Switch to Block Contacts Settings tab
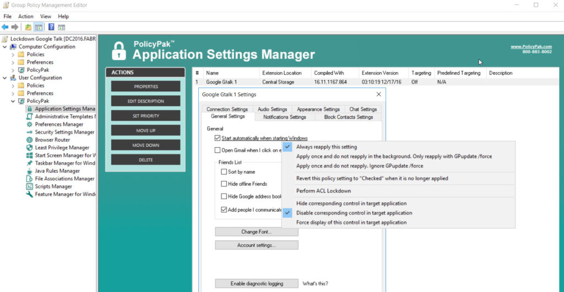The width and height of the screenshot is (564, 292). [x=348, y=117]
